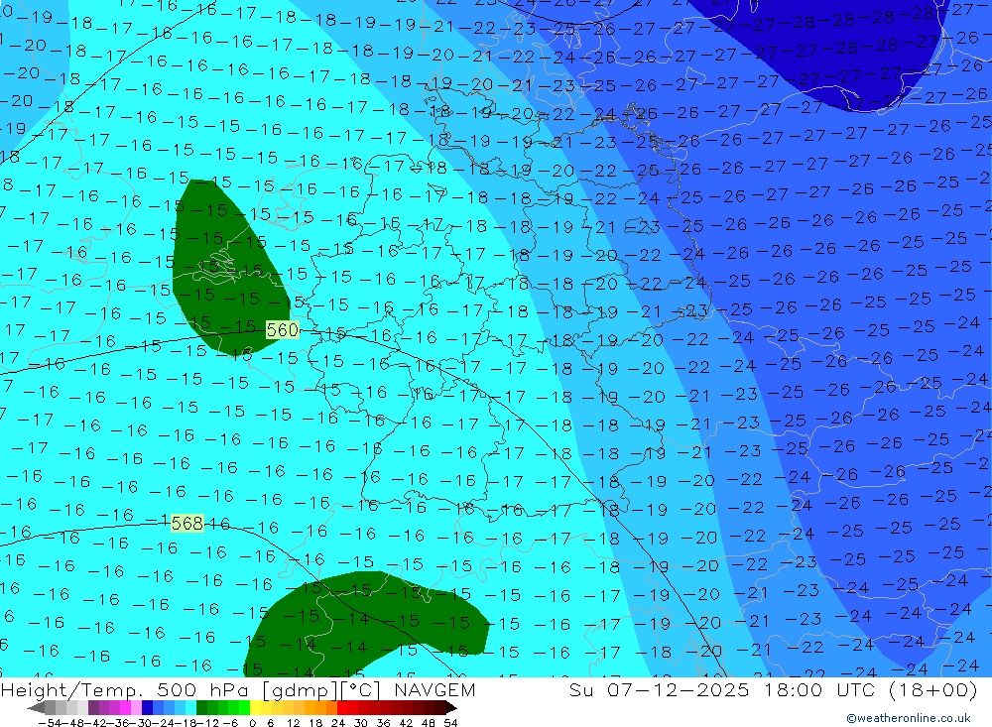Screen dimensions: 992x727
Task: Click the NAVGEM model name
Action: click(434, 689)
